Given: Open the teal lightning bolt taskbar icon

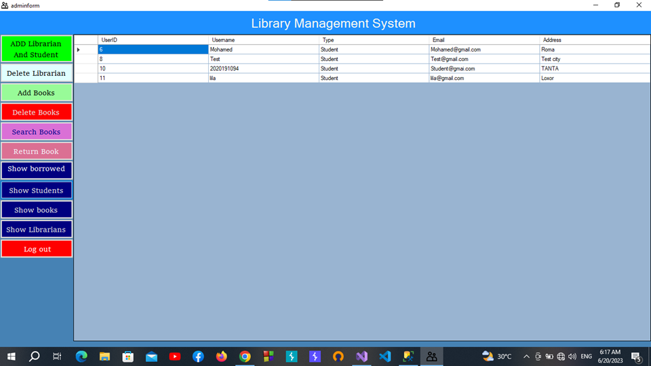Looking at the screenshot, I should tap(292, 357).
